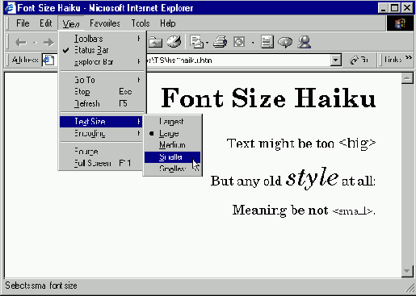416x296 pixels.
Task: Open the Favorites folder toolbar icon
Action: (x=155, y=42)
